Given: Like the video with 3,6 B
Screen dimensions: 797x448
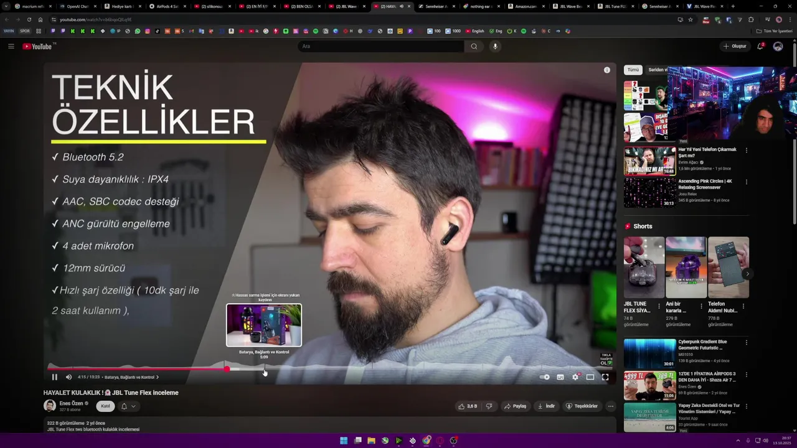Looking at the screenshot, I should coord(468,406).
